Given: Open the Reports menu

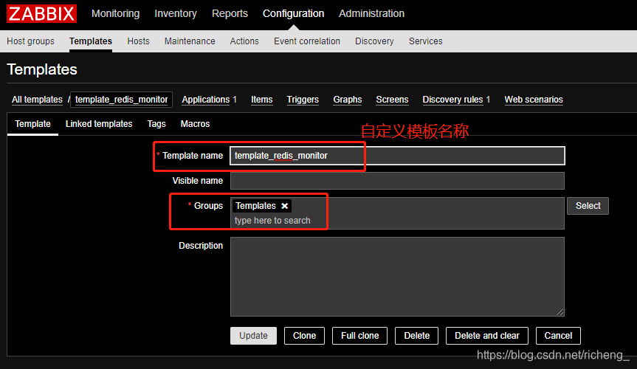Looking at the screenshot, I should (x=230, y=13).
